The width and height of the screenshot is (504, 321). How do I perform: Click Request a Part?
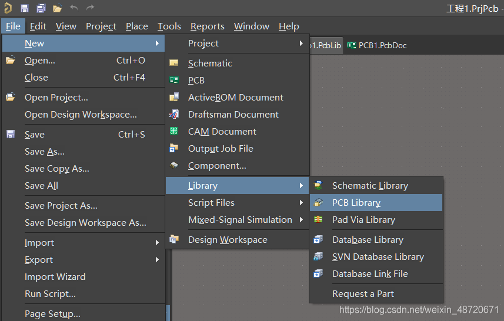point(363,294)
